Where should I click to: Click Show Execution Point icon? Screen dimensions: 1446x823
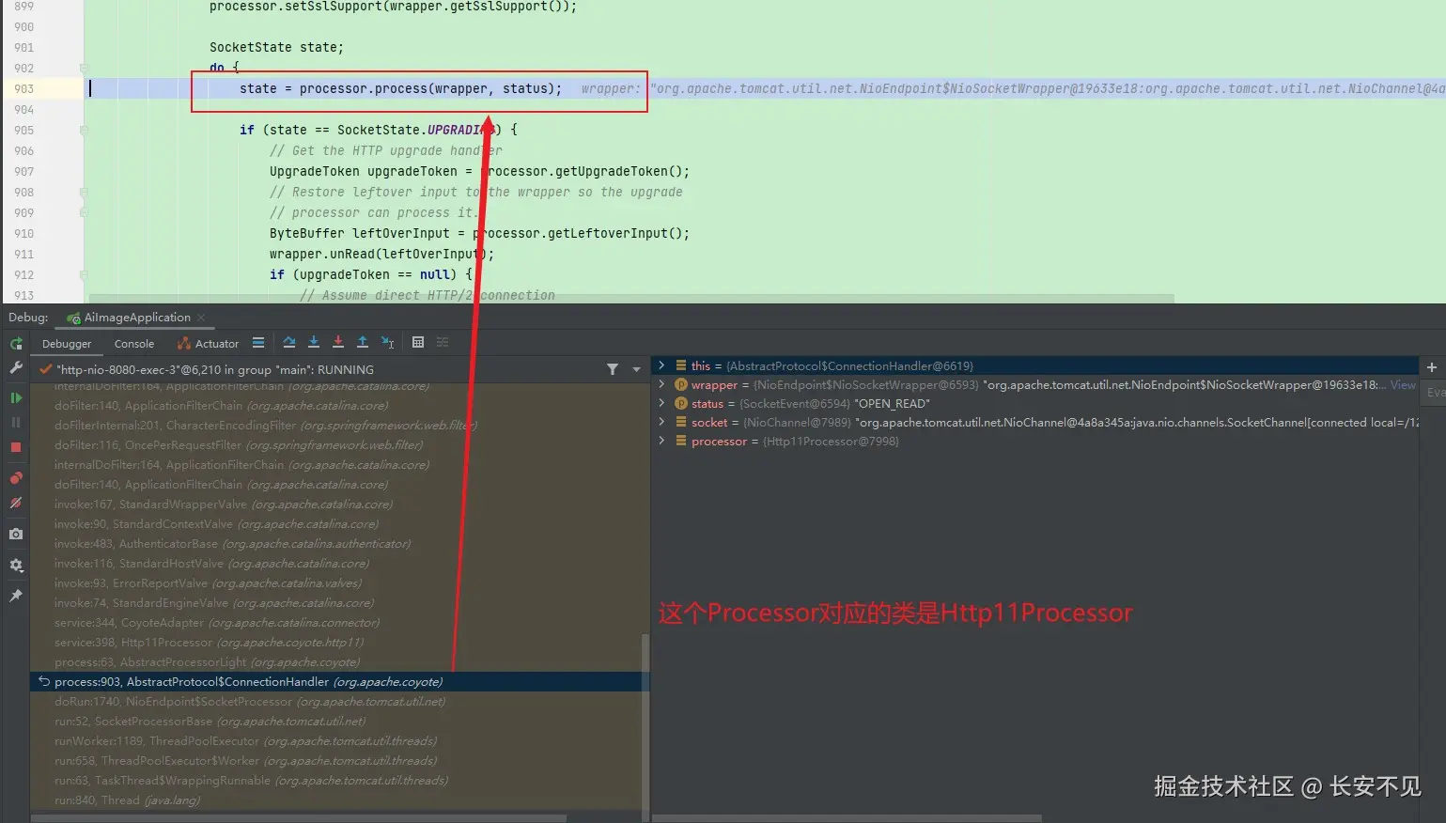click(258, 343)
